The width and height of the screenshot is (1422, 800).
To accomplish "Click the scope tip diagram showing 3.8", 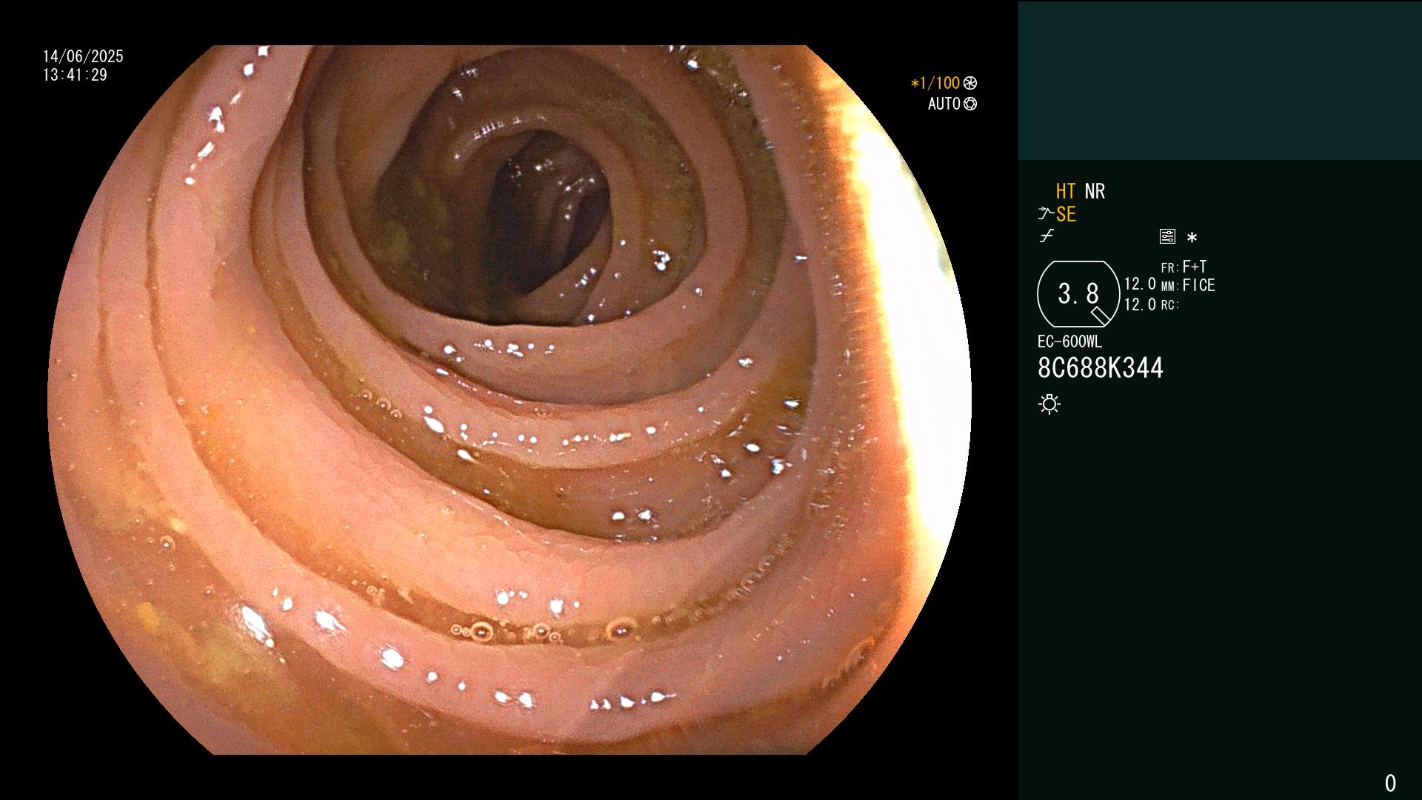I will (1078, 294).
